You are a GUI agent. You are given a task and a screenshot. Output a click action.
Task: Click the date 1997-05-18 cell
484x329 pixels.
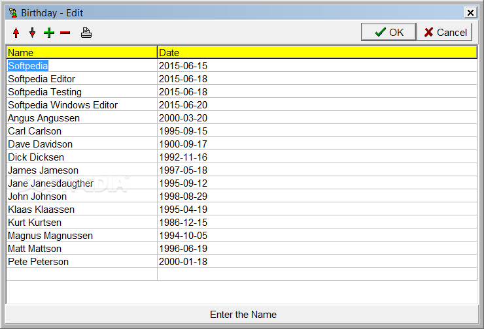[317, 170]
